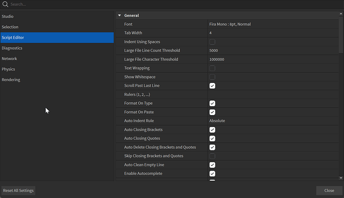The height and width of the screenshot is (198, 344).
Task: Uncheck Enable Autocomplete checkbox
Action: [212, 174]
